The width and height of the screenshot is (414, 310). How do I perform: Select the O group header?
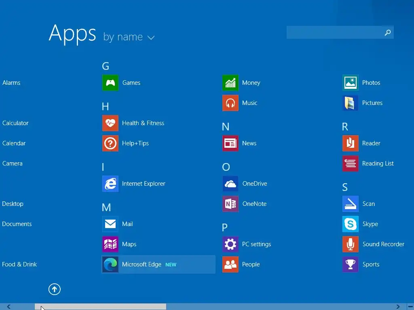click(226, 167)
